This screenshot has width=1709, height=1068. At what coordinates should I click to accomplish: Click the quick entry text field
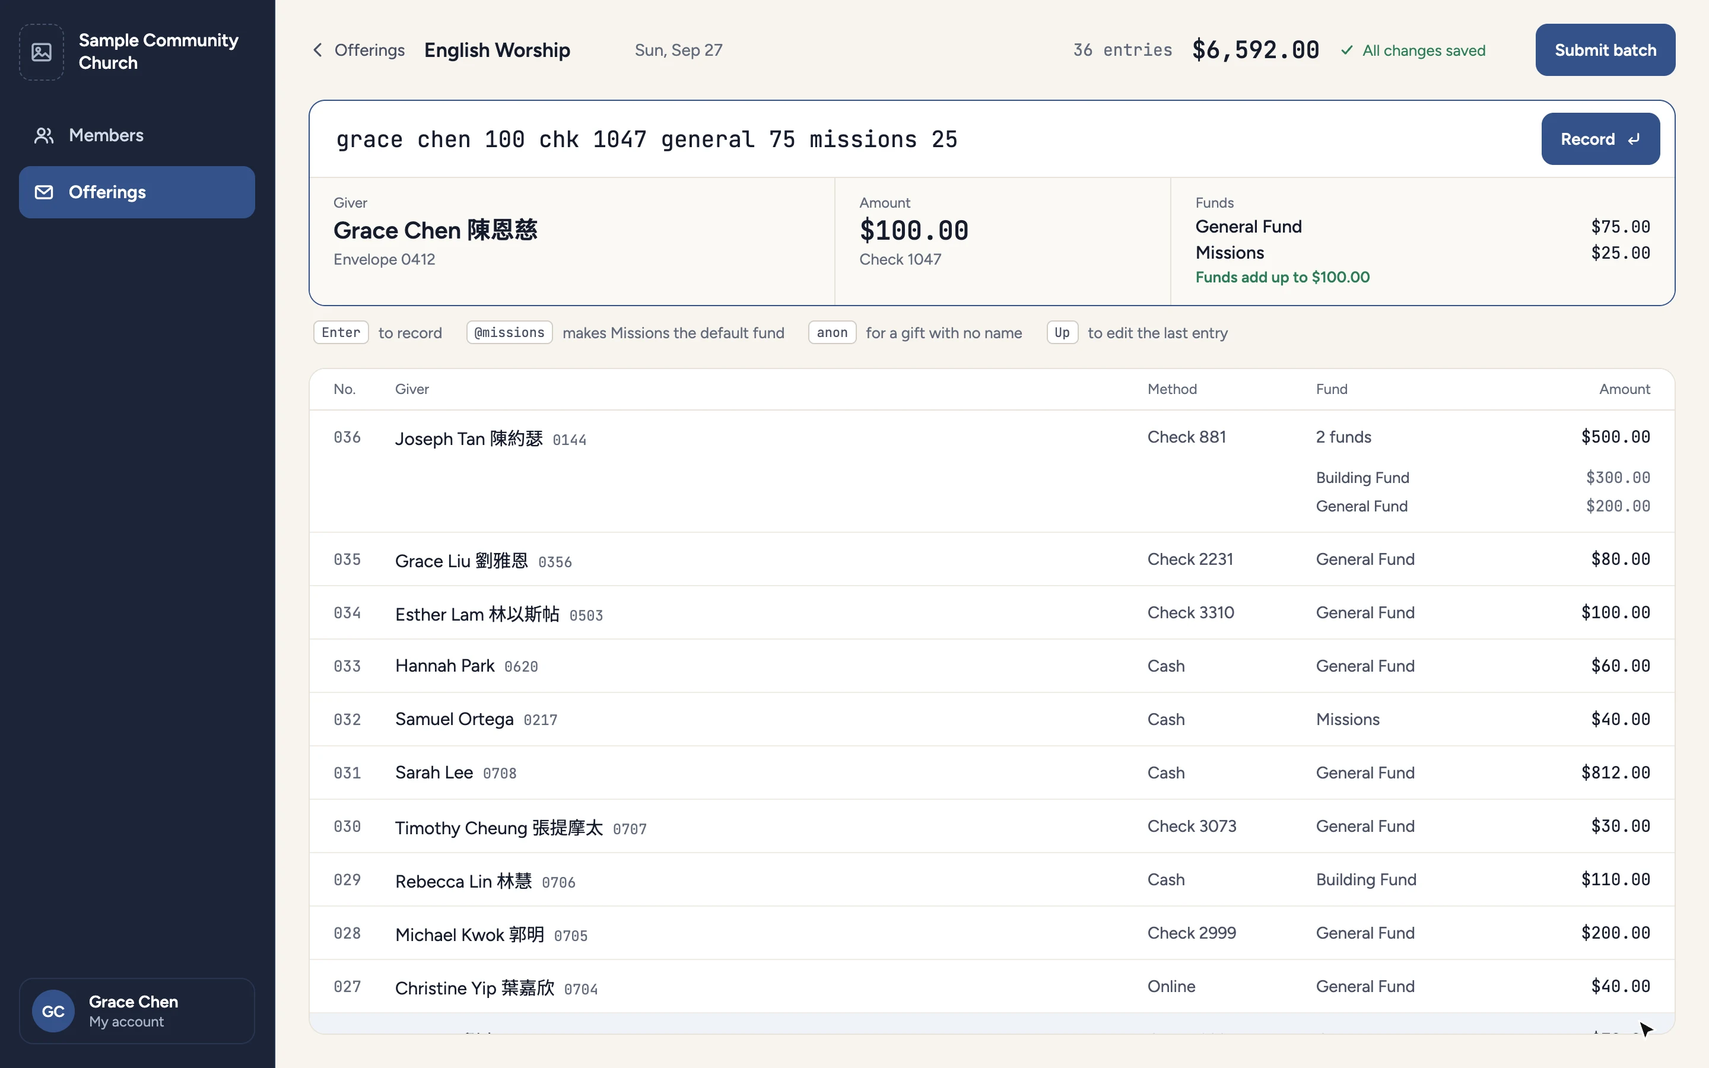(x=925, y=139)
